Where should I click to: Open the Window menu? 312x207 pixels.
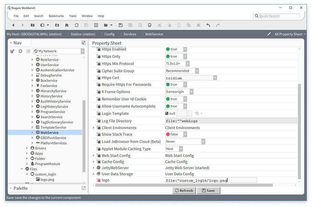[x=87, y=16]
